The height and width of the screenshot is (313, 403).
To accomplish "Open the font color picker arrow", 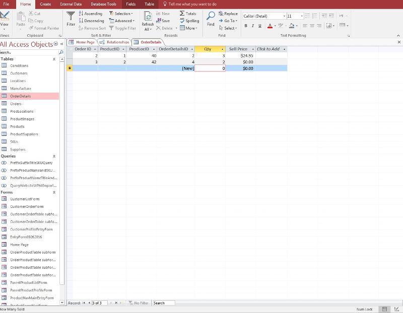I will click(276, 26).
